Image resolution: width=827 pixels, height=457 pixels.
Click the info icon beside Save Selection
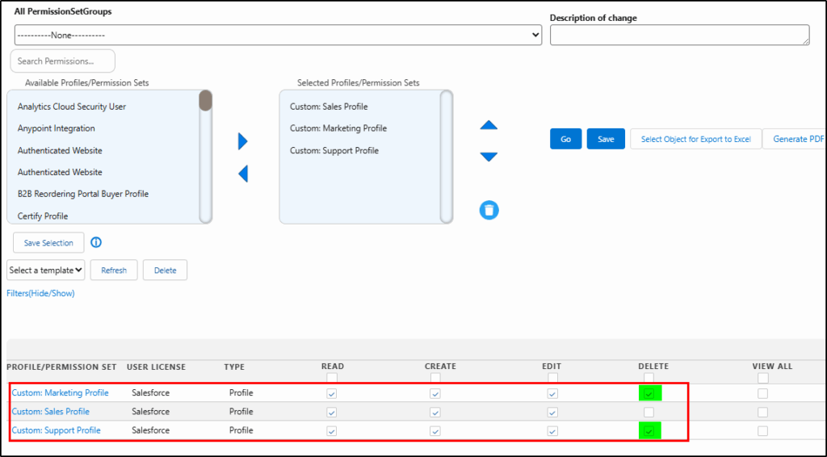click(x=96, y=242)
